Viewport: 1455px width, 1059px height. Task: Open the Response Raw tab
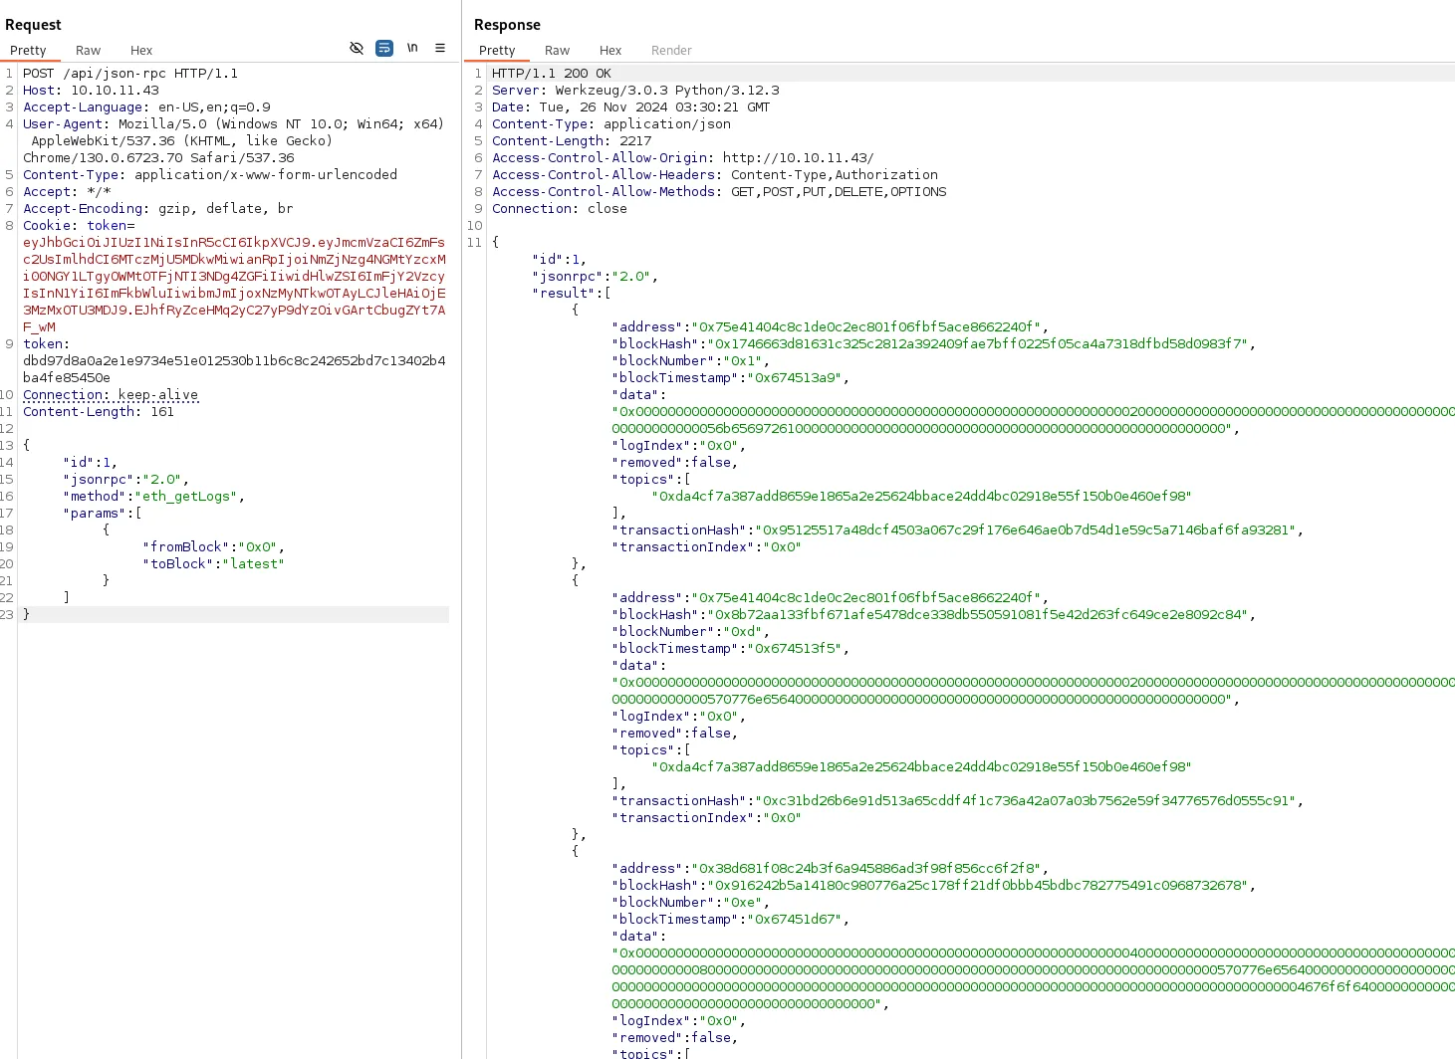pos(557,50)
